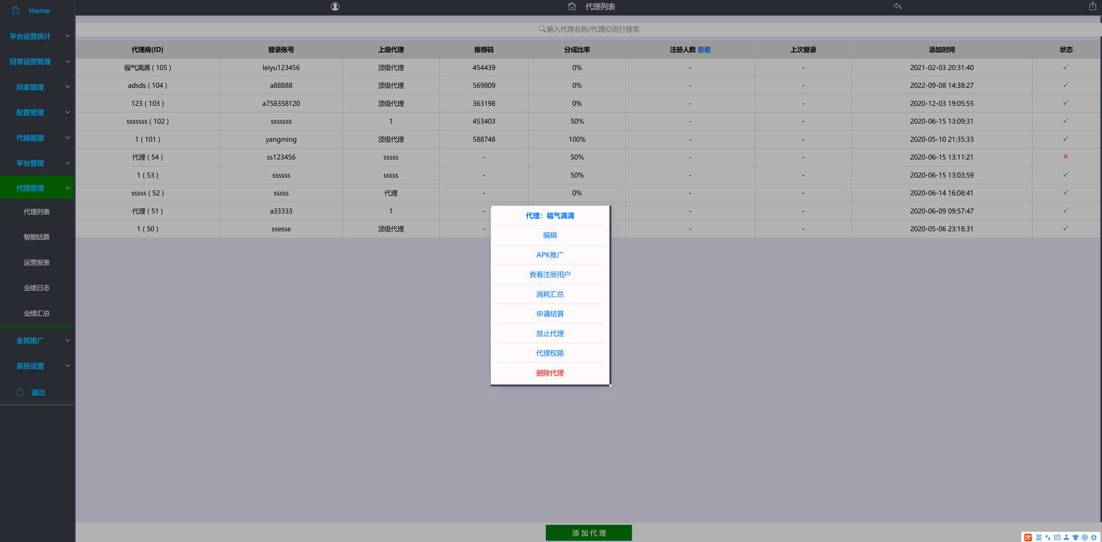Click 删除代理 red option in popup

(x=549, y=373)
